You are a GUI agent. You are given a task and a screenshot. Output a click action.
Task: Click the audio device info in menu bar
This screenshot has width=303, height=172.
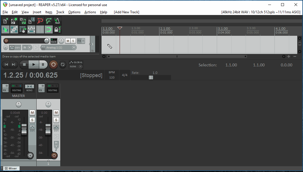point(261,12)
